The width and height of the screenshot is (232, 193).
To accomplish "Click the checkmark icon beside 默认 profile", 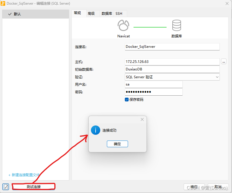I will click(x=10, y=14).
